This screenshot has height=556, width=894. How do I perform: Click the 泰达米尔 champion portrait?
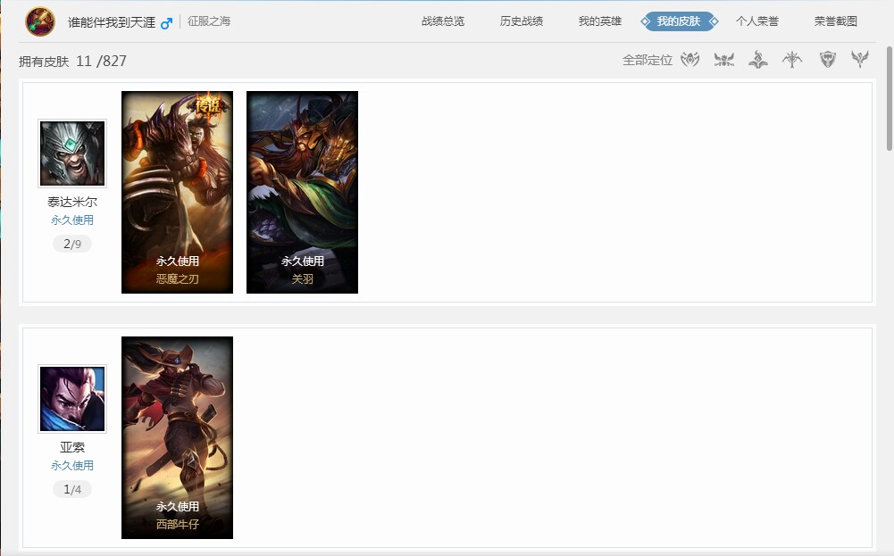pos(72,154)
